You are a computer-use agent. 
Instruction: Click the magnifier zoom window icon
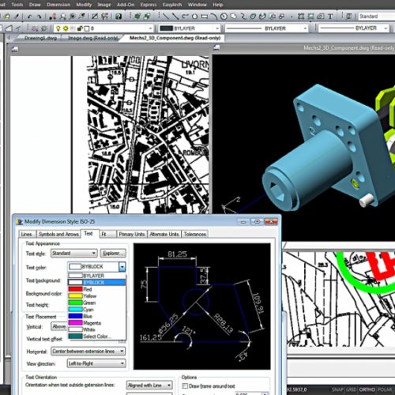(62, 17)
